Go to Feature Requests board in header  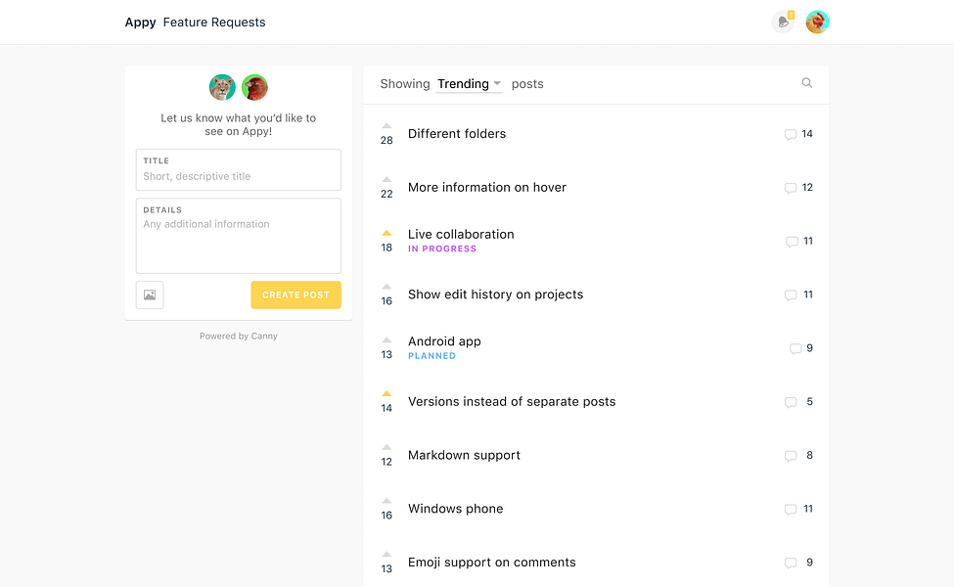(214, 23)
